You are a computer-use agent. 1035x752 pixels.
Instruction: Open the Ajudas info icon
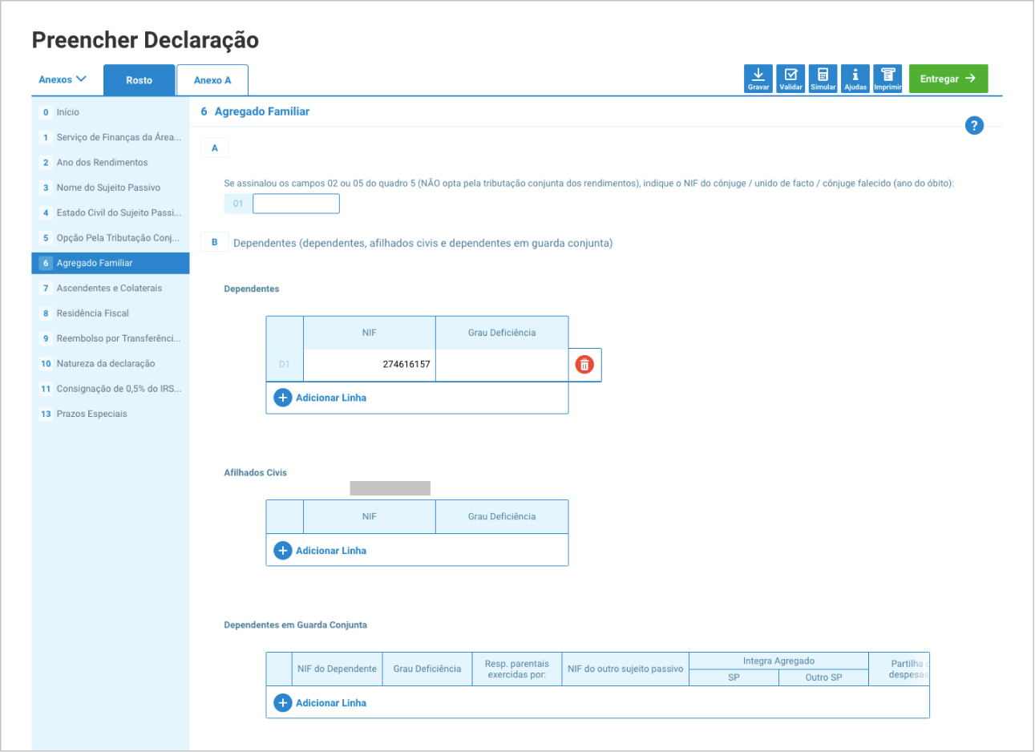tap(855, 79)
